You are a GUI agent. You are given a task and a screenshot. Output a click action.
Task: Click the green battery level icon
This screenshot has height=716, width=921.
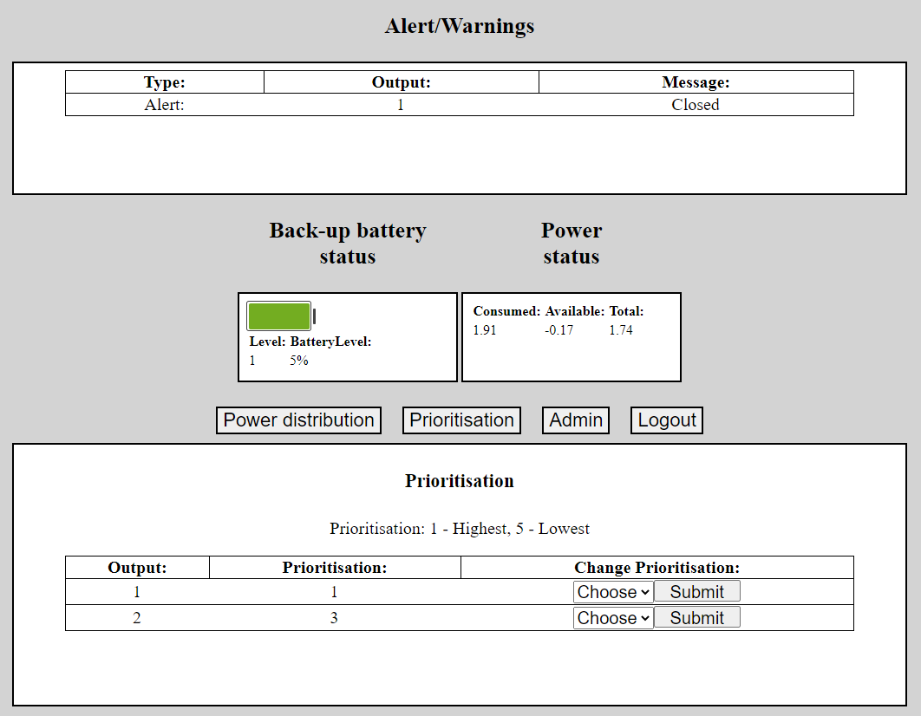click(279, 316)
